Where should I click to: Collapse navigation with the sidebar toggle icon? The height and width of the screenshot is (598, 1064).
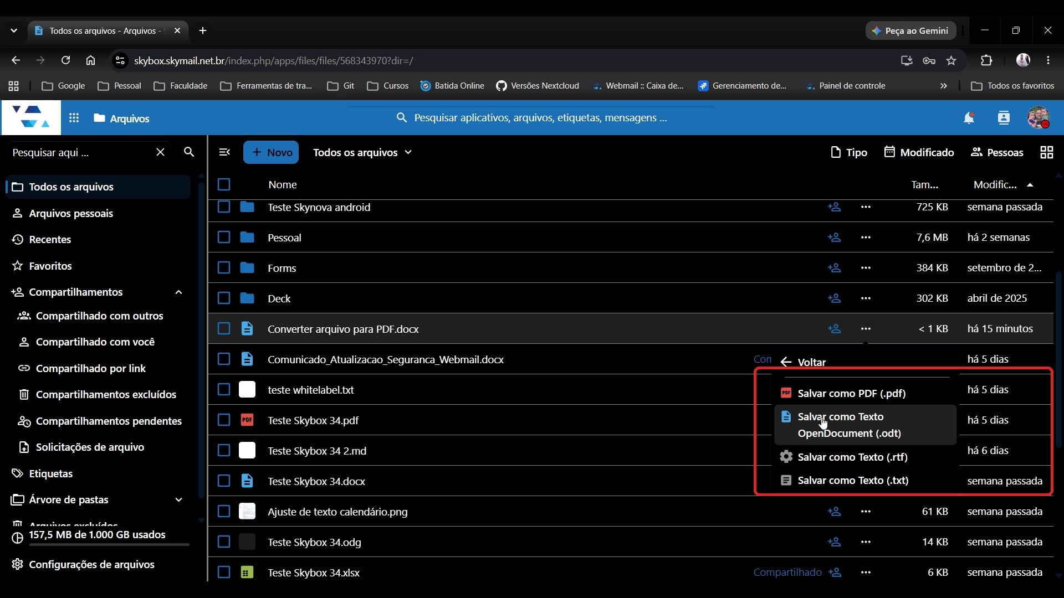pyautogui.click(x=224, y=152)
